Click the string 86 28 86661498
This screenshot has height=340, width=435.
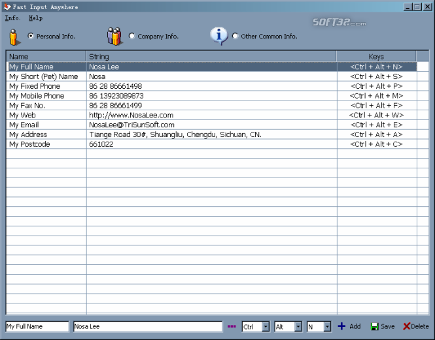pyautogui.click(x=115, y=86)
